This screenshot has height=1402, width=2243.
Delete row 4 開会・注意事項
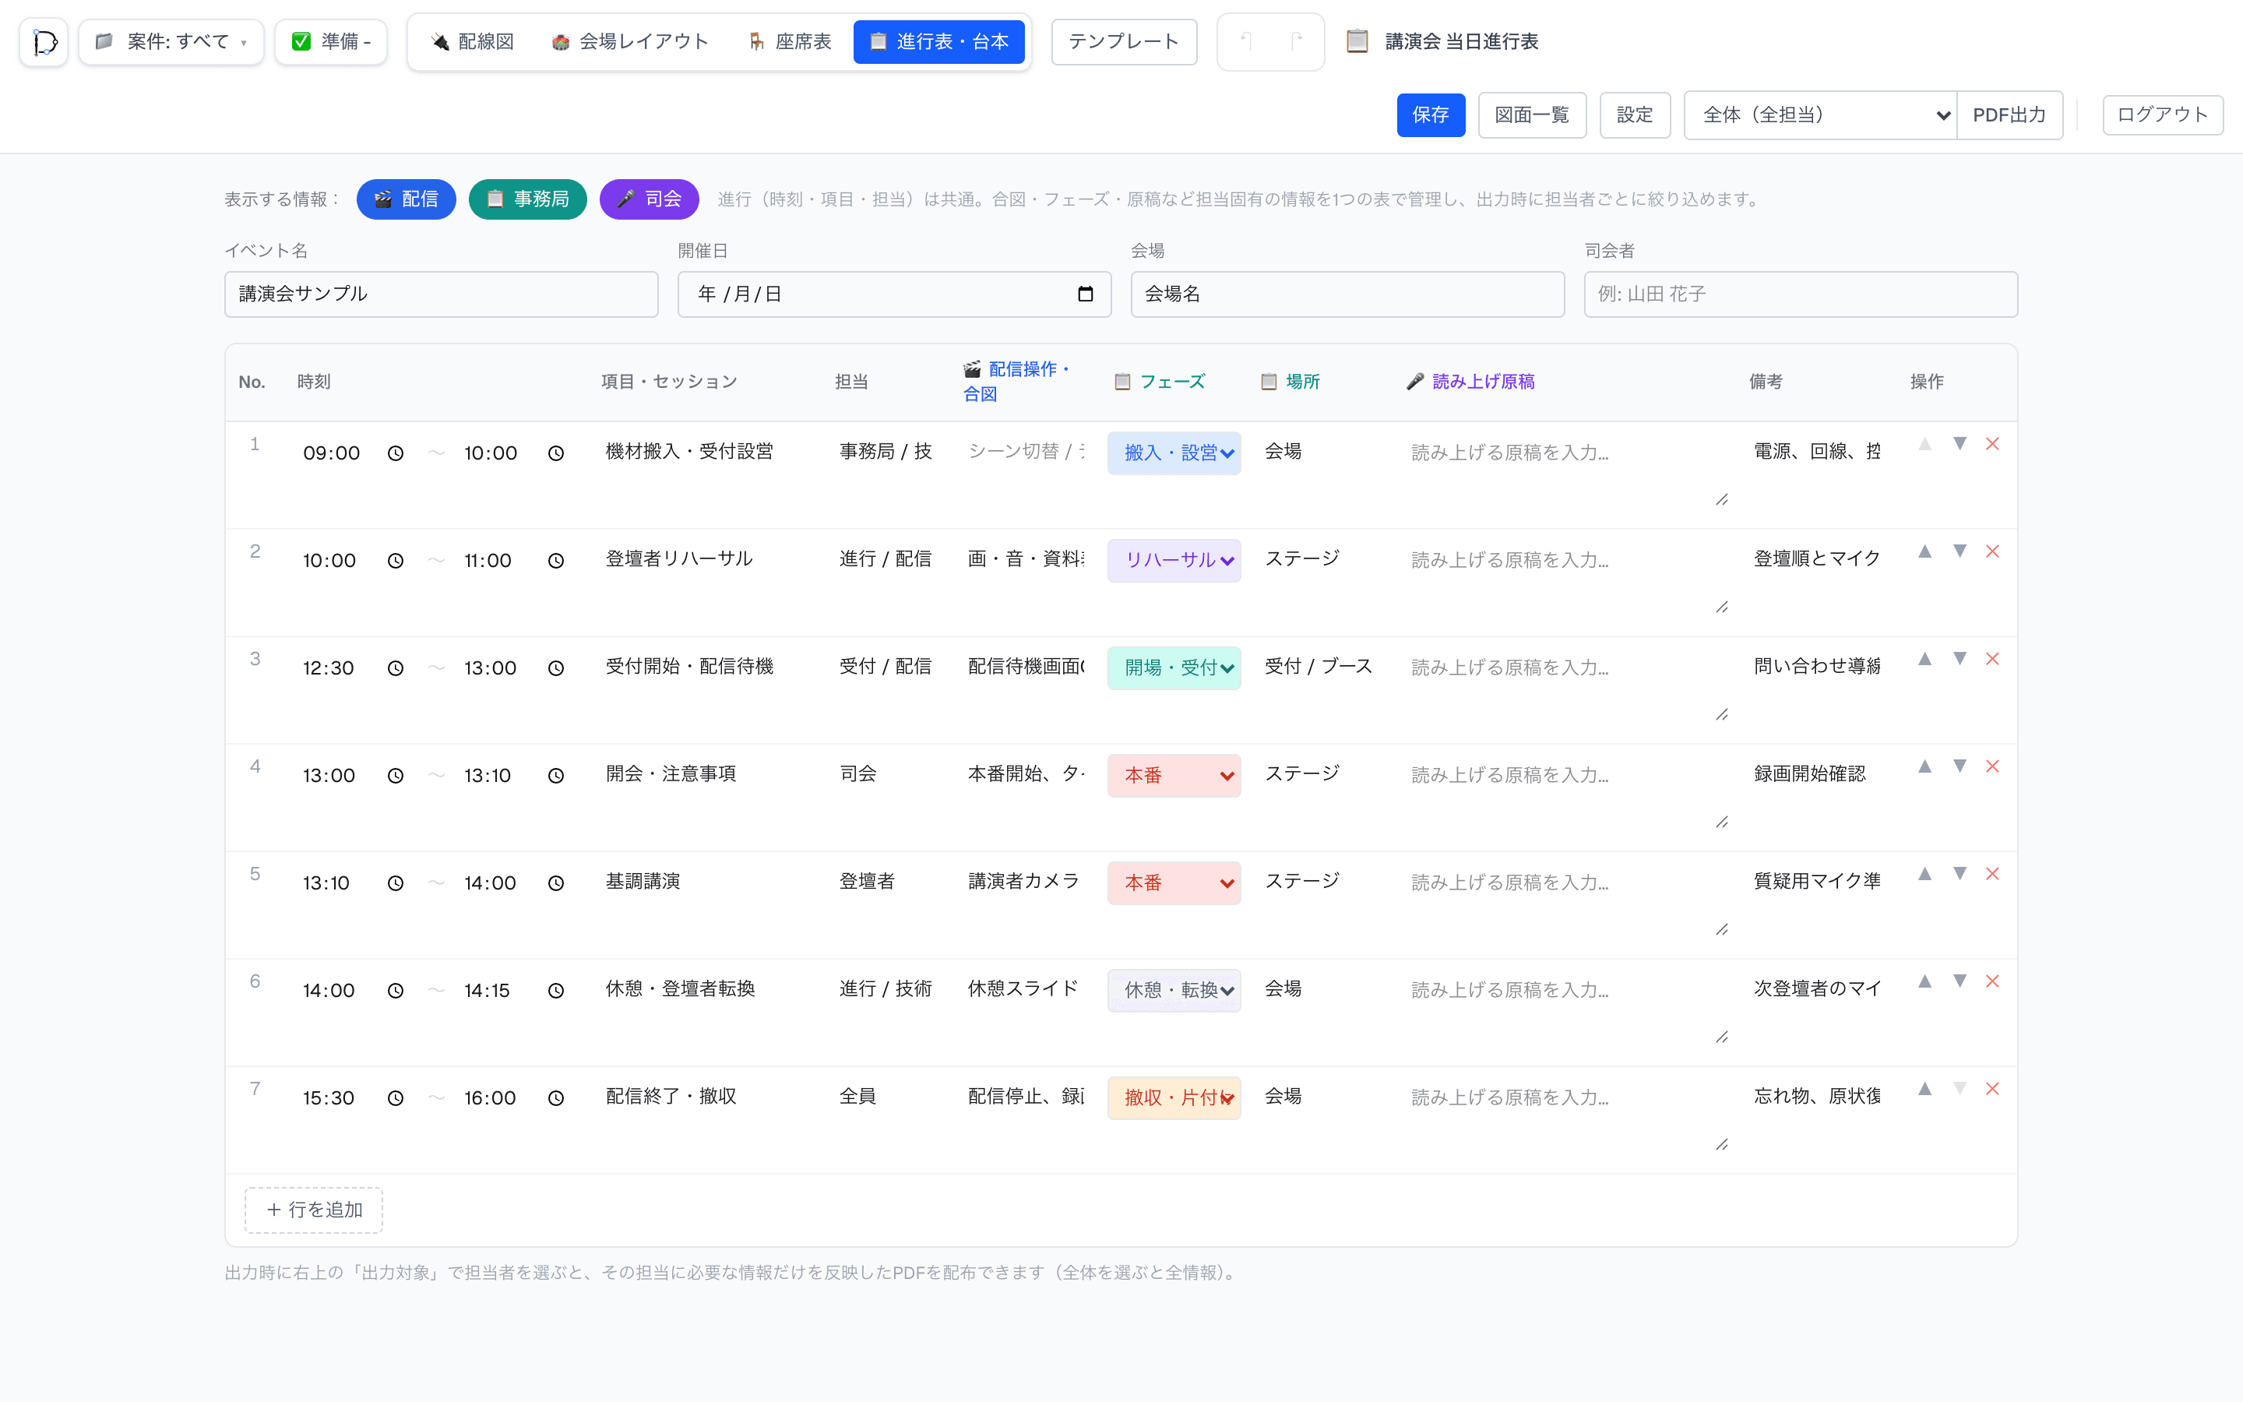[x=1993, y=767]
